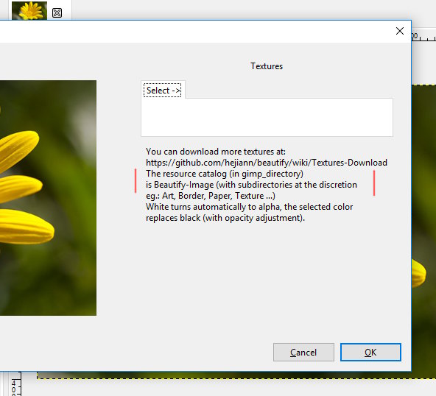This screenshot has height=396, width=436.
Task: Click the yellow flower image tab thumbnail
Action: coord(29,10)
